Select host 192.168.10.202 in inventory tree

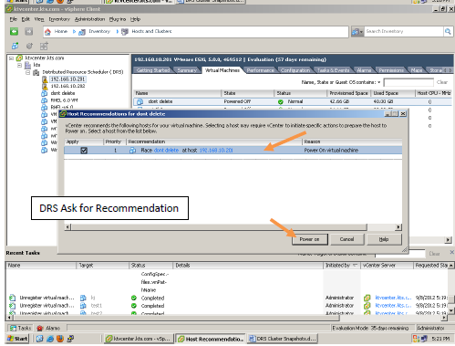[67, 86]
